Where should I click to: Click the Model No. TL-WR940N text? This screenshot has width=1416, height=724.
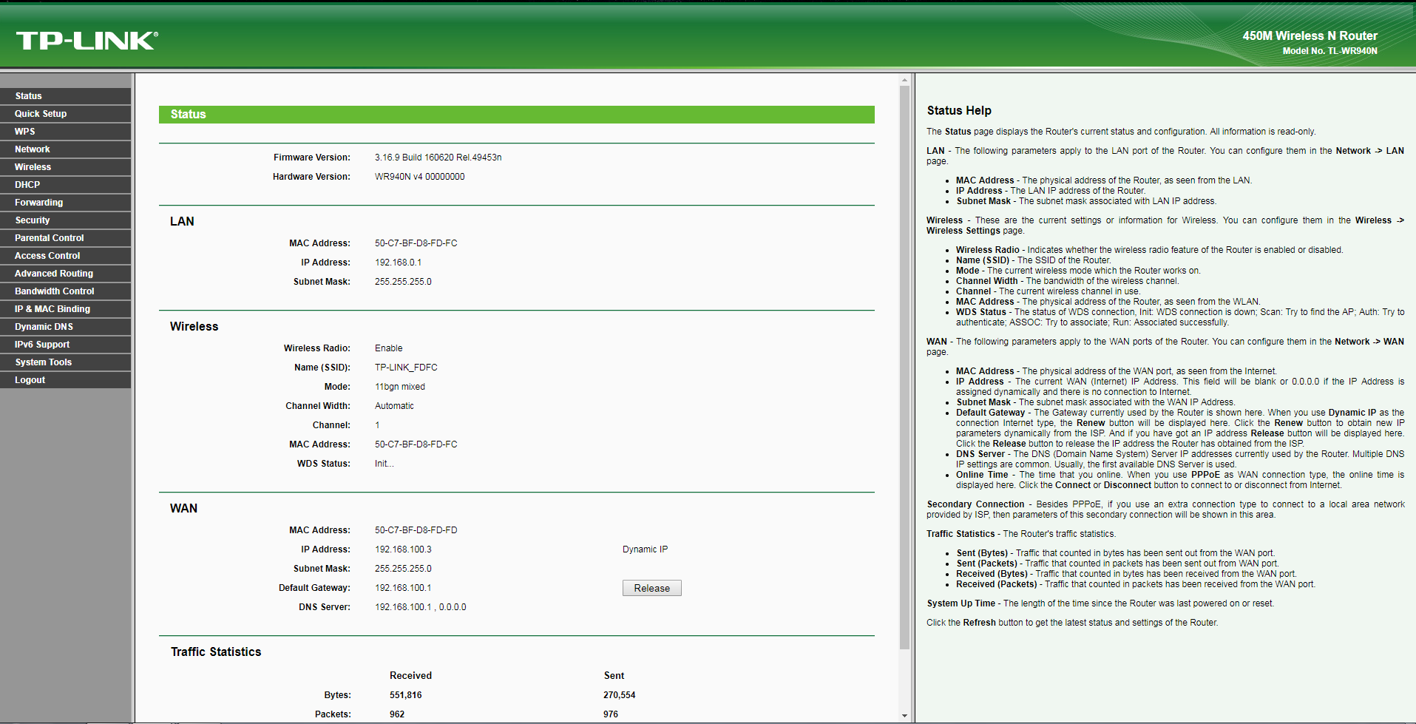point(1329,51)
